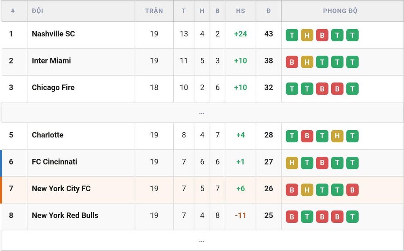Open Inter Miami team link
The height and width of the screenshot is (251, 404).
(x=51, y=61)
